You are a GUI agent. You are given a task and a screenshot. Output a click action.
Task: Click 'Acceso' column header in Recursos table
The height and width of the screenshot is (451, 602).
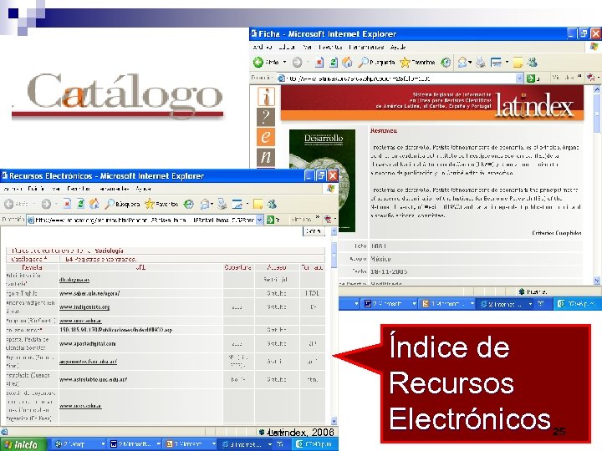tap(277, 267)
